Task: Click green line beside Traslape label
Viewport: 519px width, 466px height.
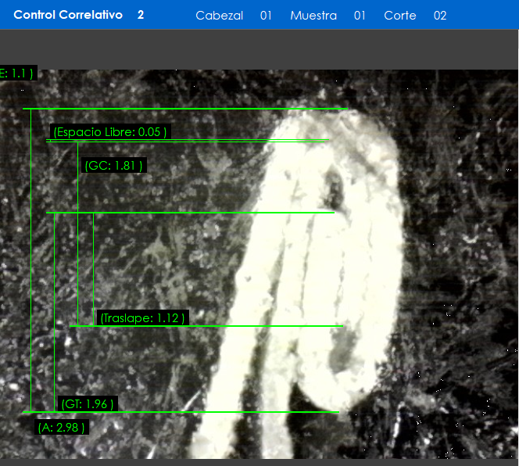Action: (258, 326)
